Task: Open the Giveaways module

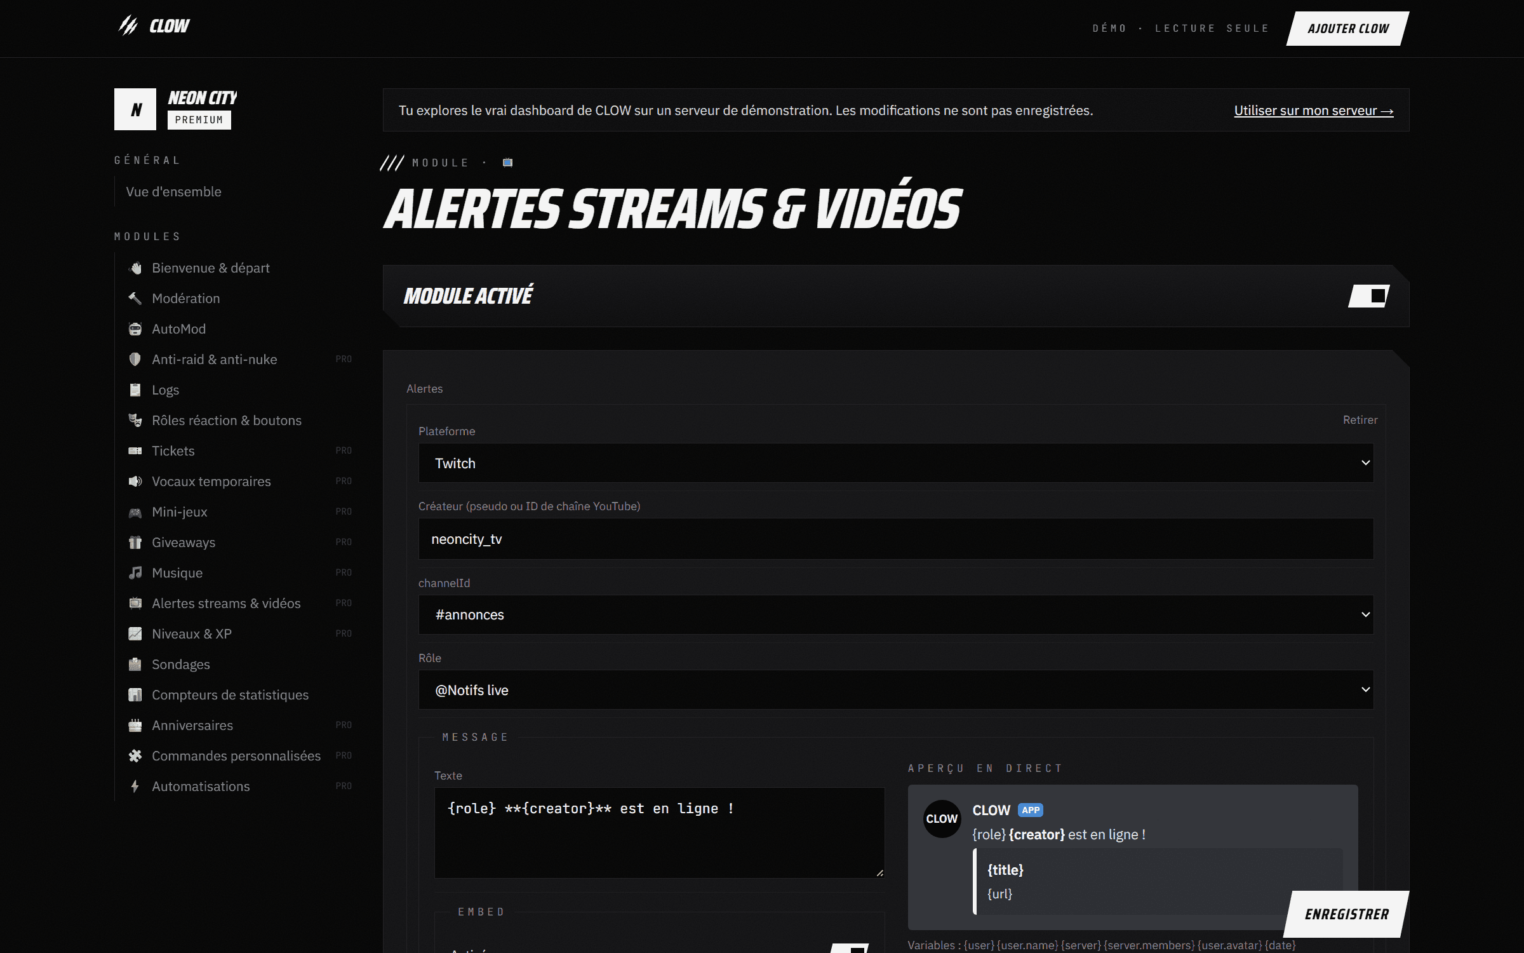Action: click(240, 543)
